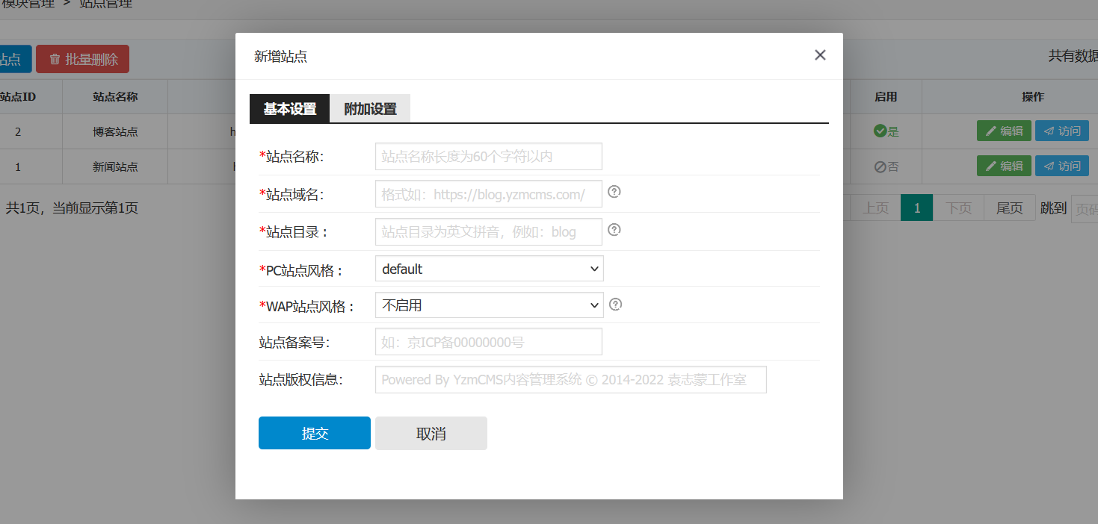This screenshot has height=524, width=1098.
Task: Click into the 站点域名 input field
Action: (x=488, y=194)
